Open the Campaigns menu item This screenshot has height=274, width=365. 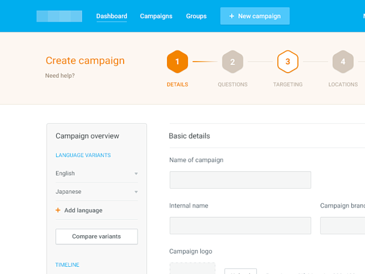tap(156, 16)
